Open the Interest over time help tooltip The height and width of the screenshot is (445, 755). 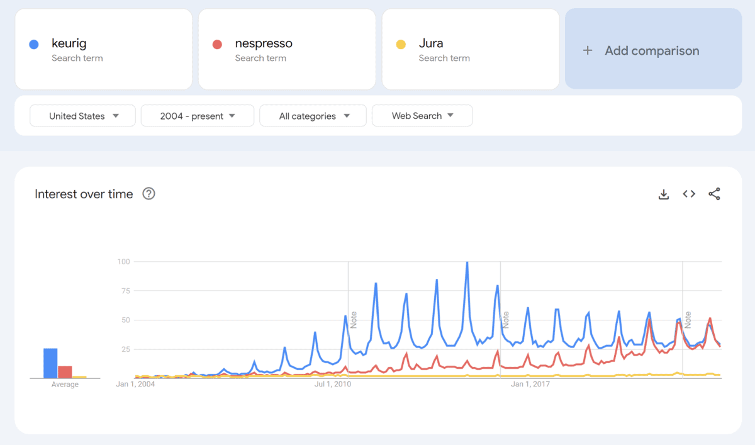pos(148,194)
